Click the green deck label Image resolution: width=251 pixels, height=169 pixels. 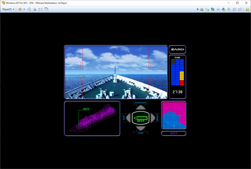click(86, 109)
